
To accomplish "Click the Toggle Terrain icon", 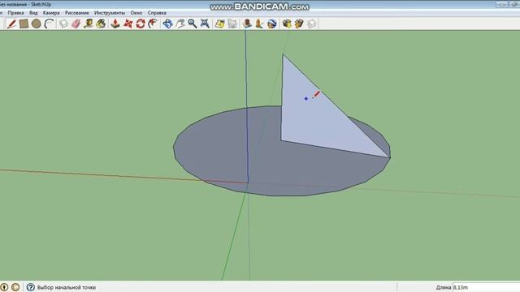I will pos(232,24).
